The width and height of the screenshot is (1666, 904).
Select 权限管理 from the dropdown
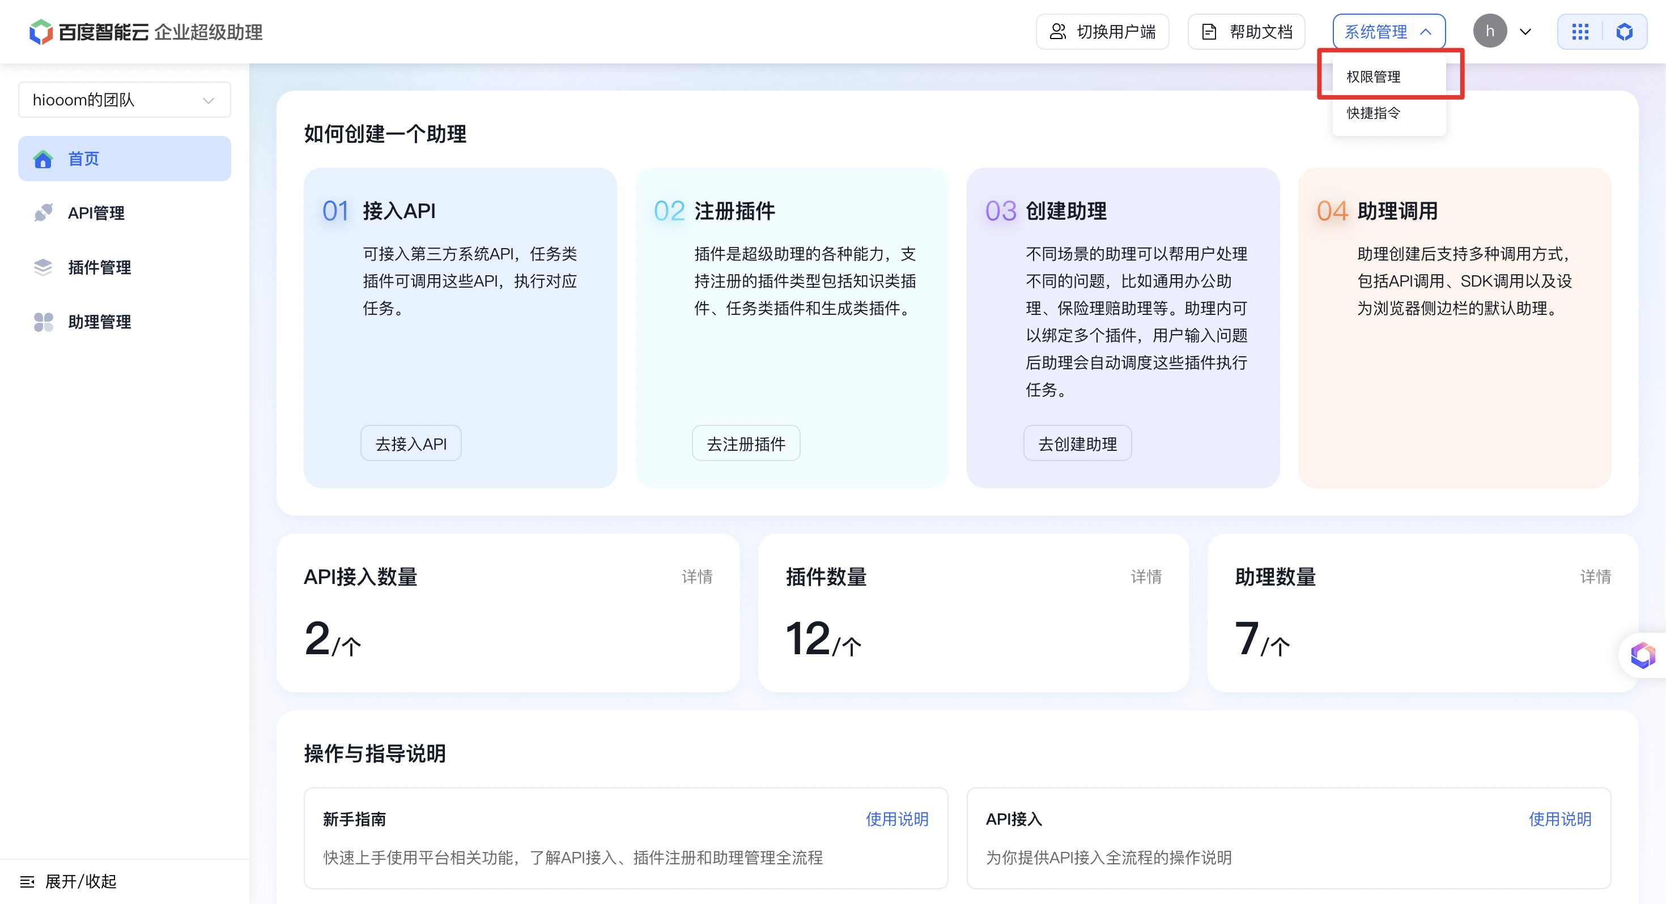click(1388, 77)
